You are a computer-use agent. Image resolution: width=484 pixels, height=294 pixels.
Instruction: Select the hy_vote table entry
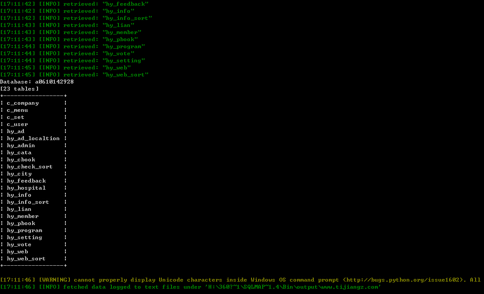(19, 244)
